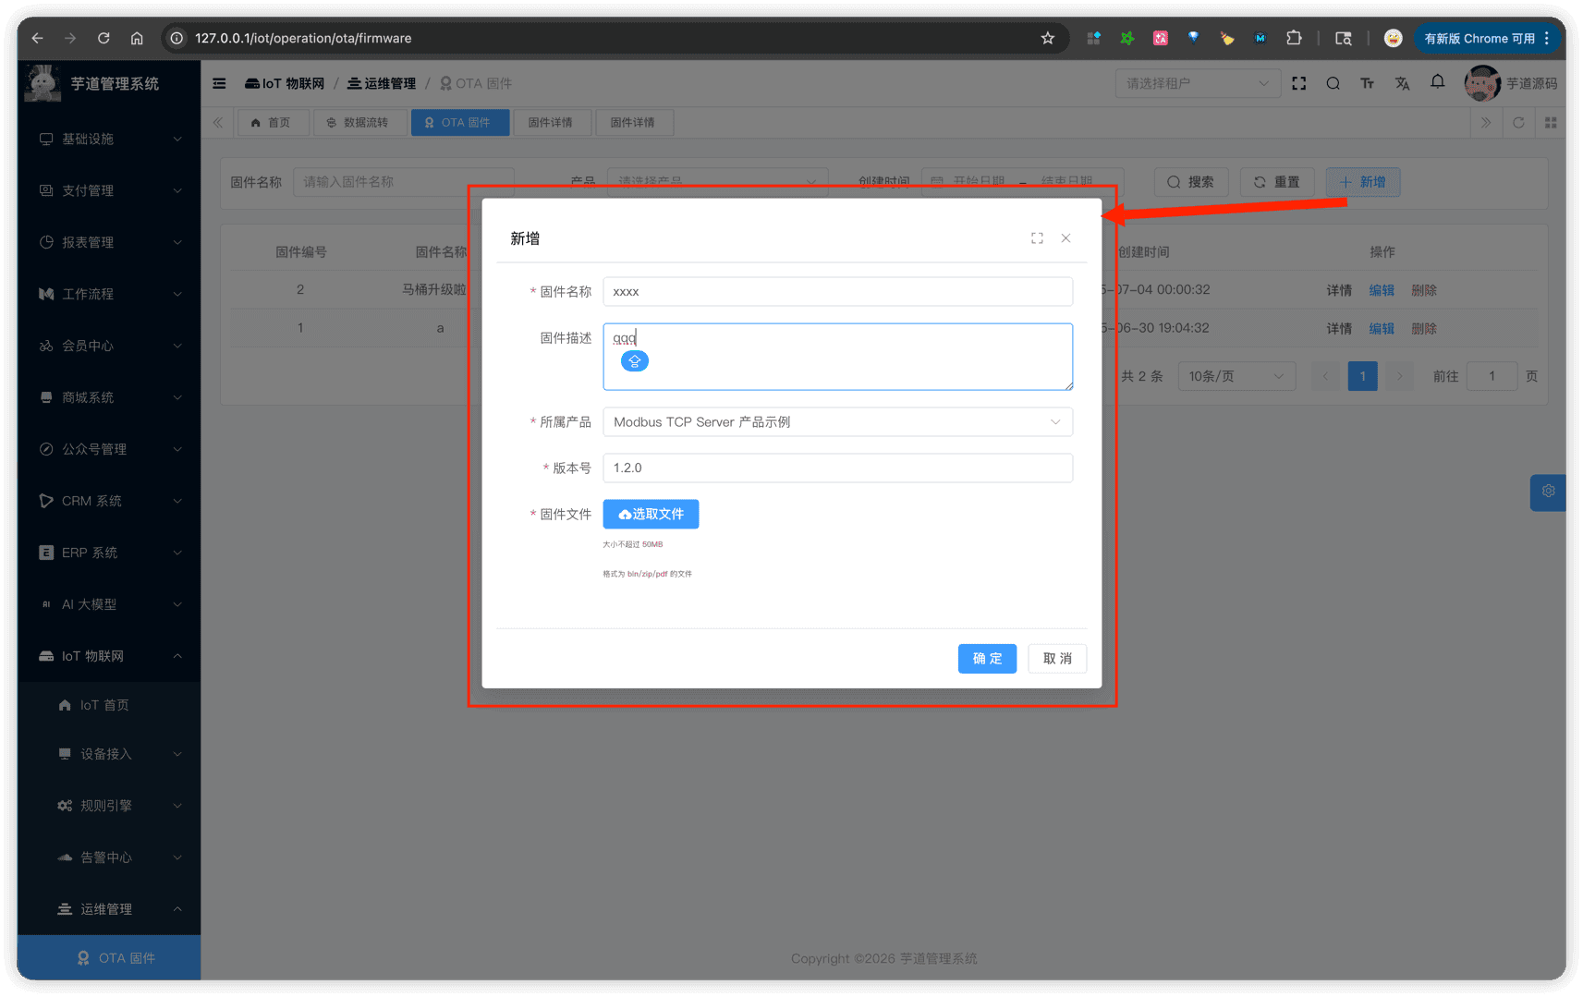
Task: Click the 选取文件 upload button
Action: point(651,515)
